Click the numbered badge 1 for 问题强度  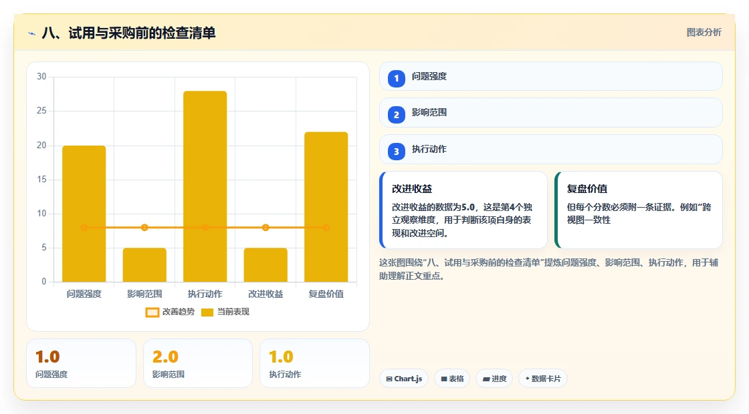396,78
